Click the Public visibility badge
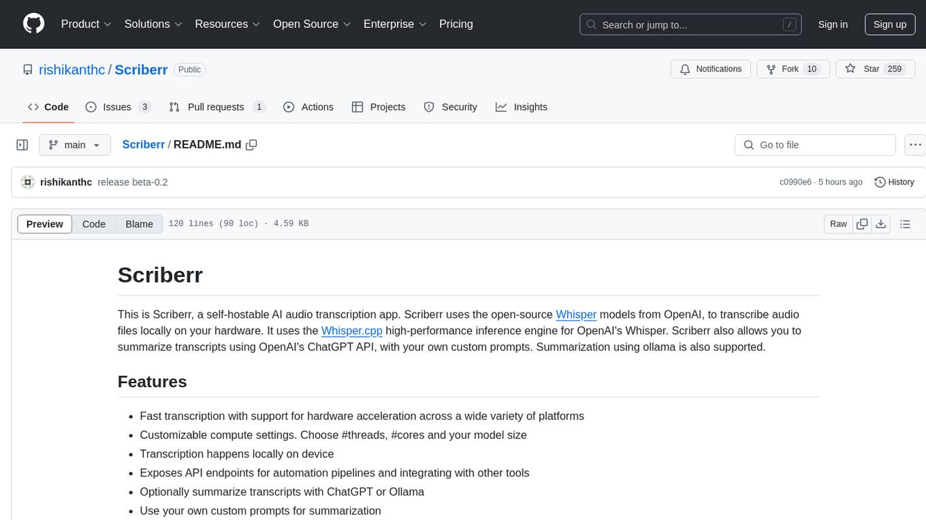This screenshot has height=520, width=926. (189, 69)
